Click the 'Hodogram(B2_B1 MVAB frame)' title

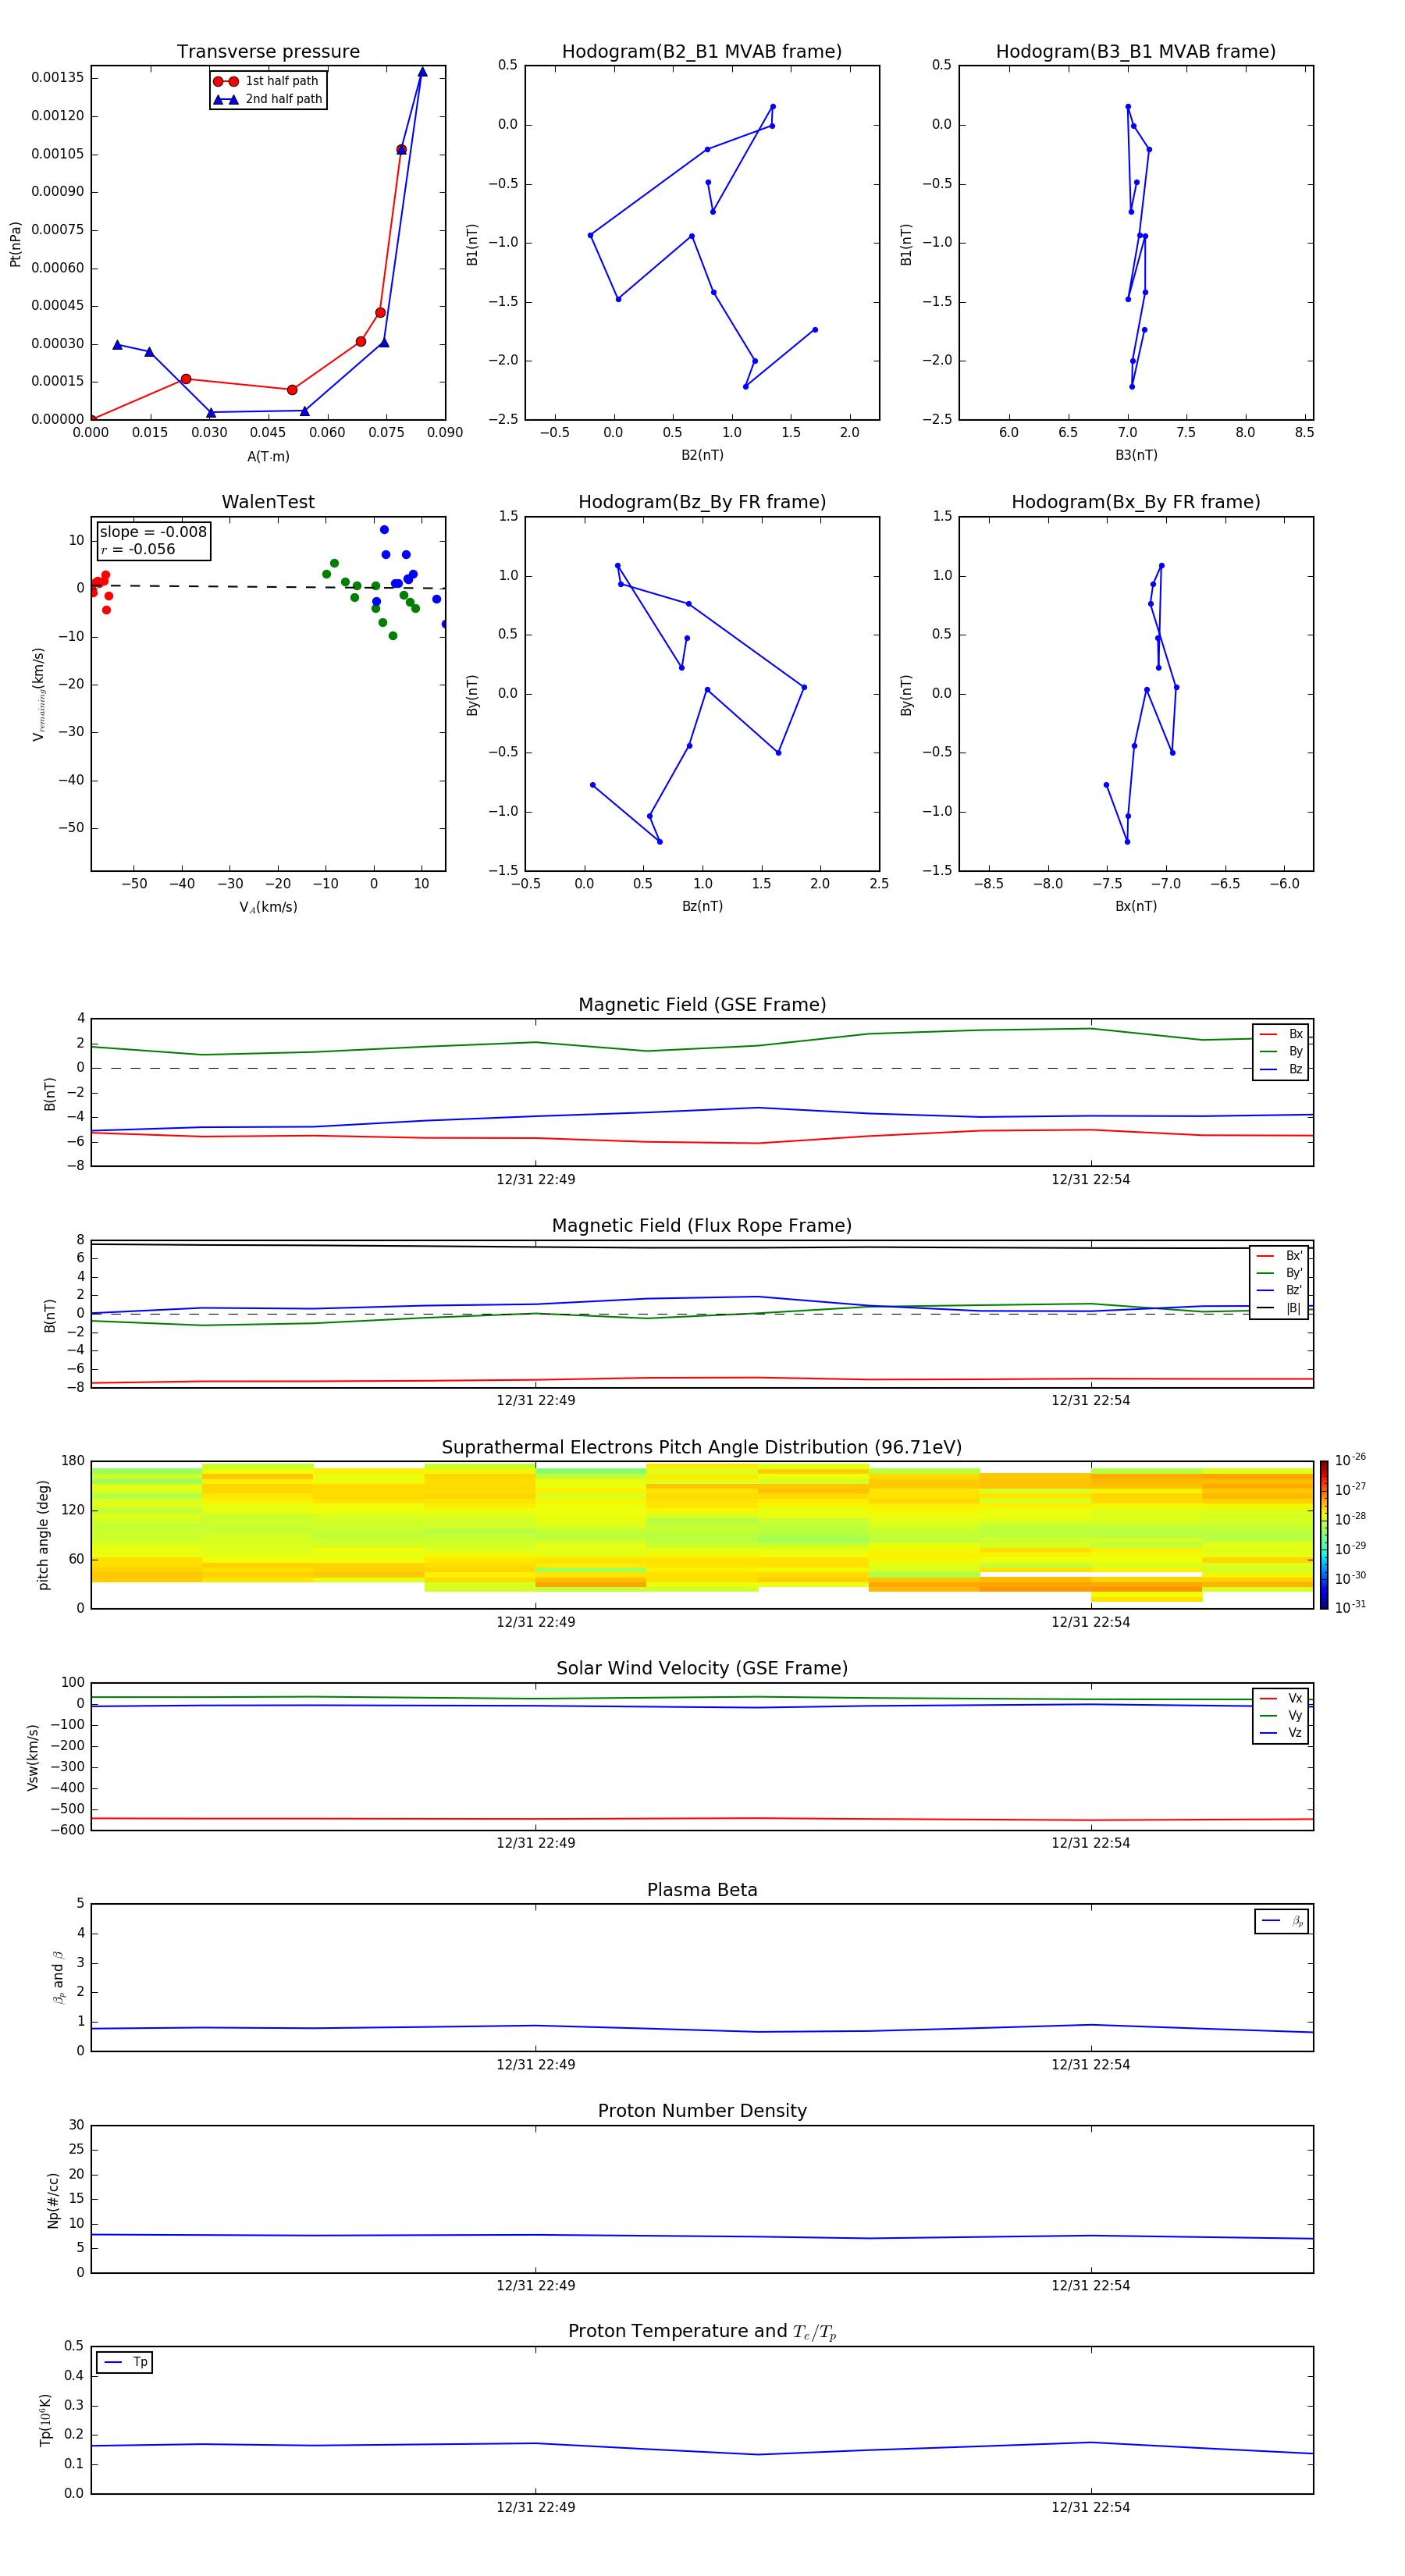pos(702,52)
